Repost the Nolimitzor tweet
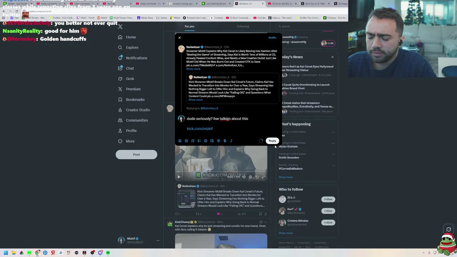The image size is (457, 257). coord(197,214)
